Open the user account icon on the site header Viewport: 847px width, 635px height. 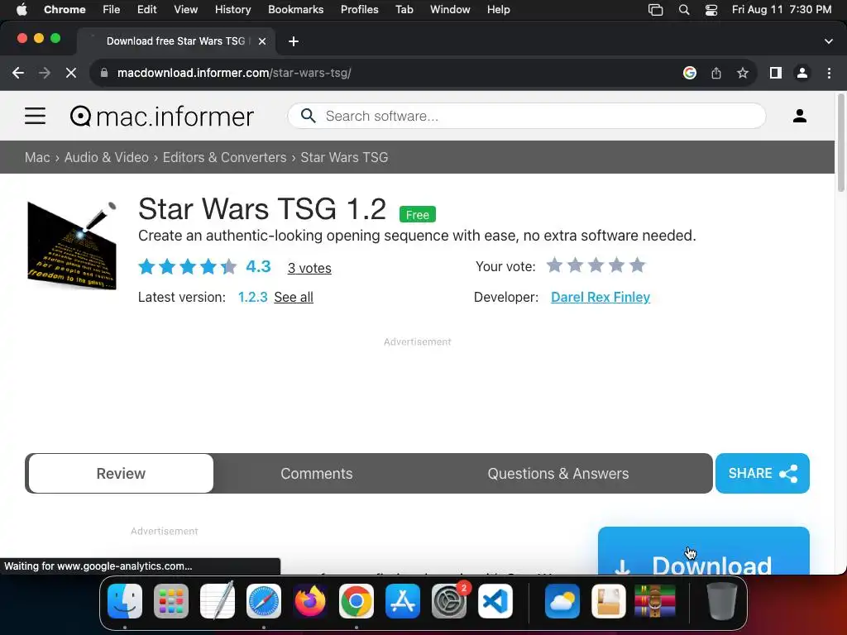[800, 116]
